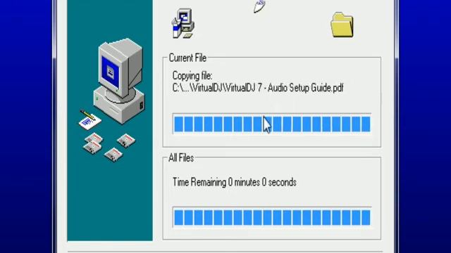Click the flying document icon

[259, 6]
